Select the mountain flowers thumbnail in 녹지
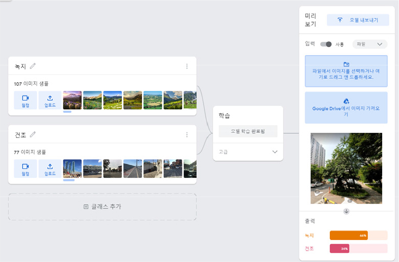This screenshot has height=262, width=399. (x=72, y=100)
